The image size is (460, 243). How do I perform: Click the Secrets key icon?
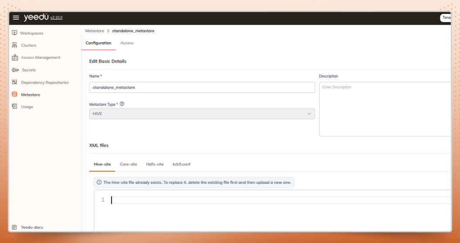(x=15, y=70)
